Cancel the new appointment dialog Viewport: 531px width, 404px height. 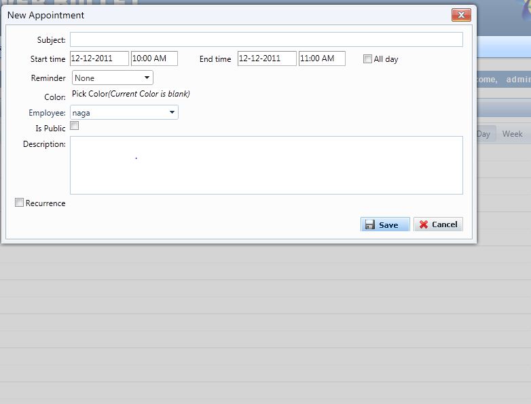tap(438, 224)
